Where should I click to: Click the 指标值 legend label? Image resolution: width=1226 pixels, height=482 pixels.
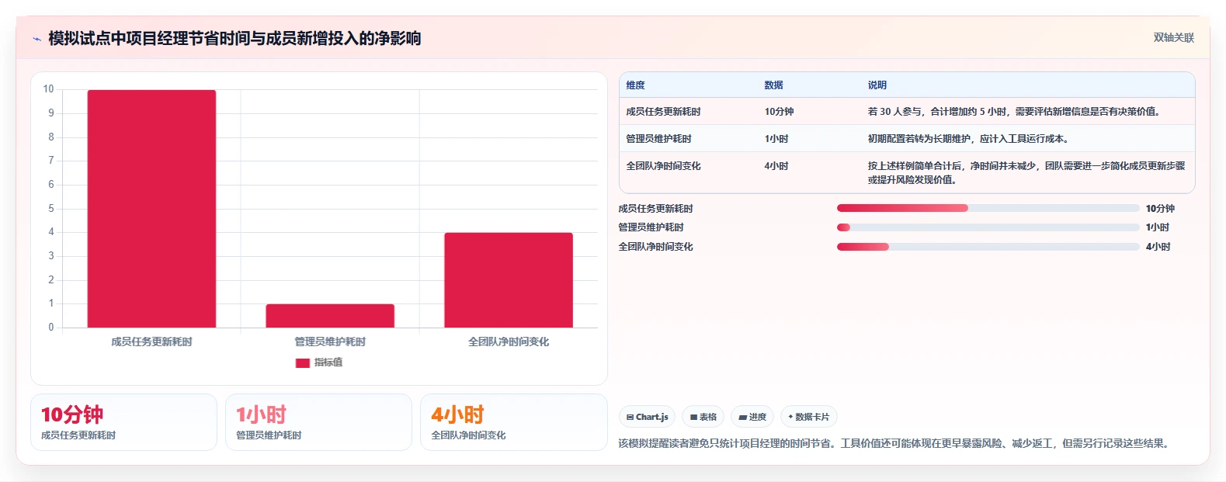point(328,362)
